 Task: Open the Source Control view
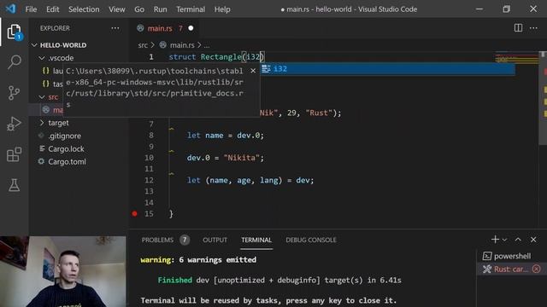pyautogui.click(x=14, y=93)
